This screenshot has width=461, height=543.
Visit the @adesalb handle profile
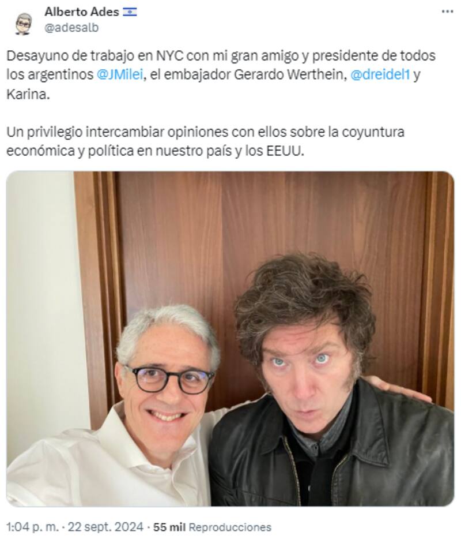pyautogui.click(x=71, y=27)
